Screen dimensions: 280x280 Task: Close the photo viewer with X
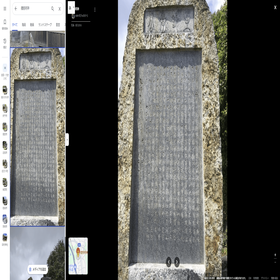(x=275, y=7)
